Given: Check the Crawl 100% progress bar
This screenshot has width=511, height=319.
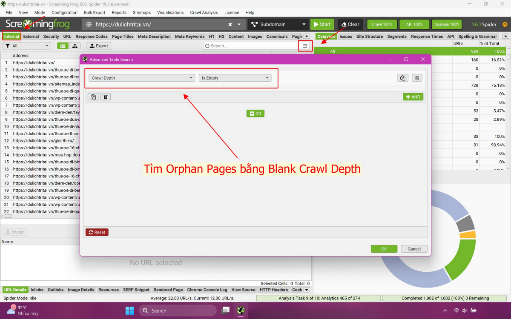Looking at the screenshot, I should point(382,24).
